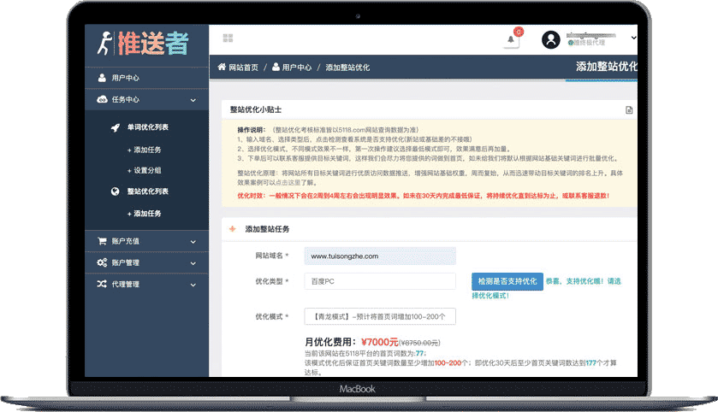Click the ¥7000元 price text
718x412 pixels.
pos(379,342)
